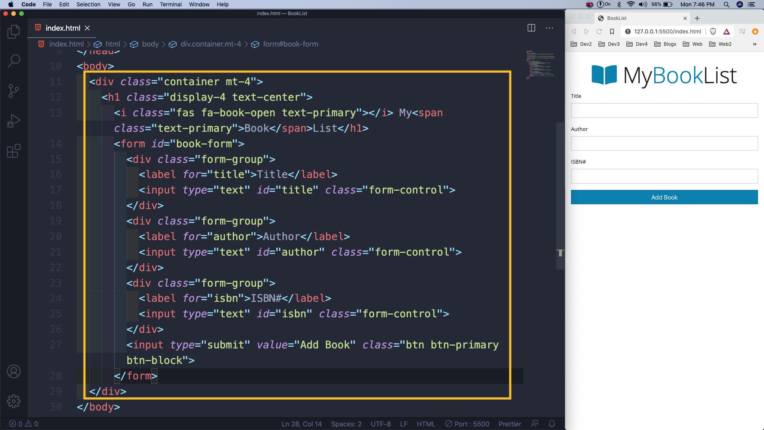
Task: Reload the browser page
Action: [599, 31]
